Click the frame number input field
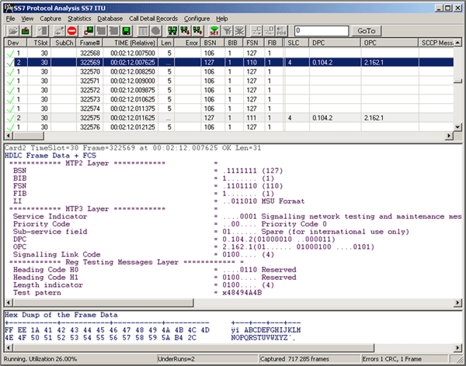 pos(322,30)
